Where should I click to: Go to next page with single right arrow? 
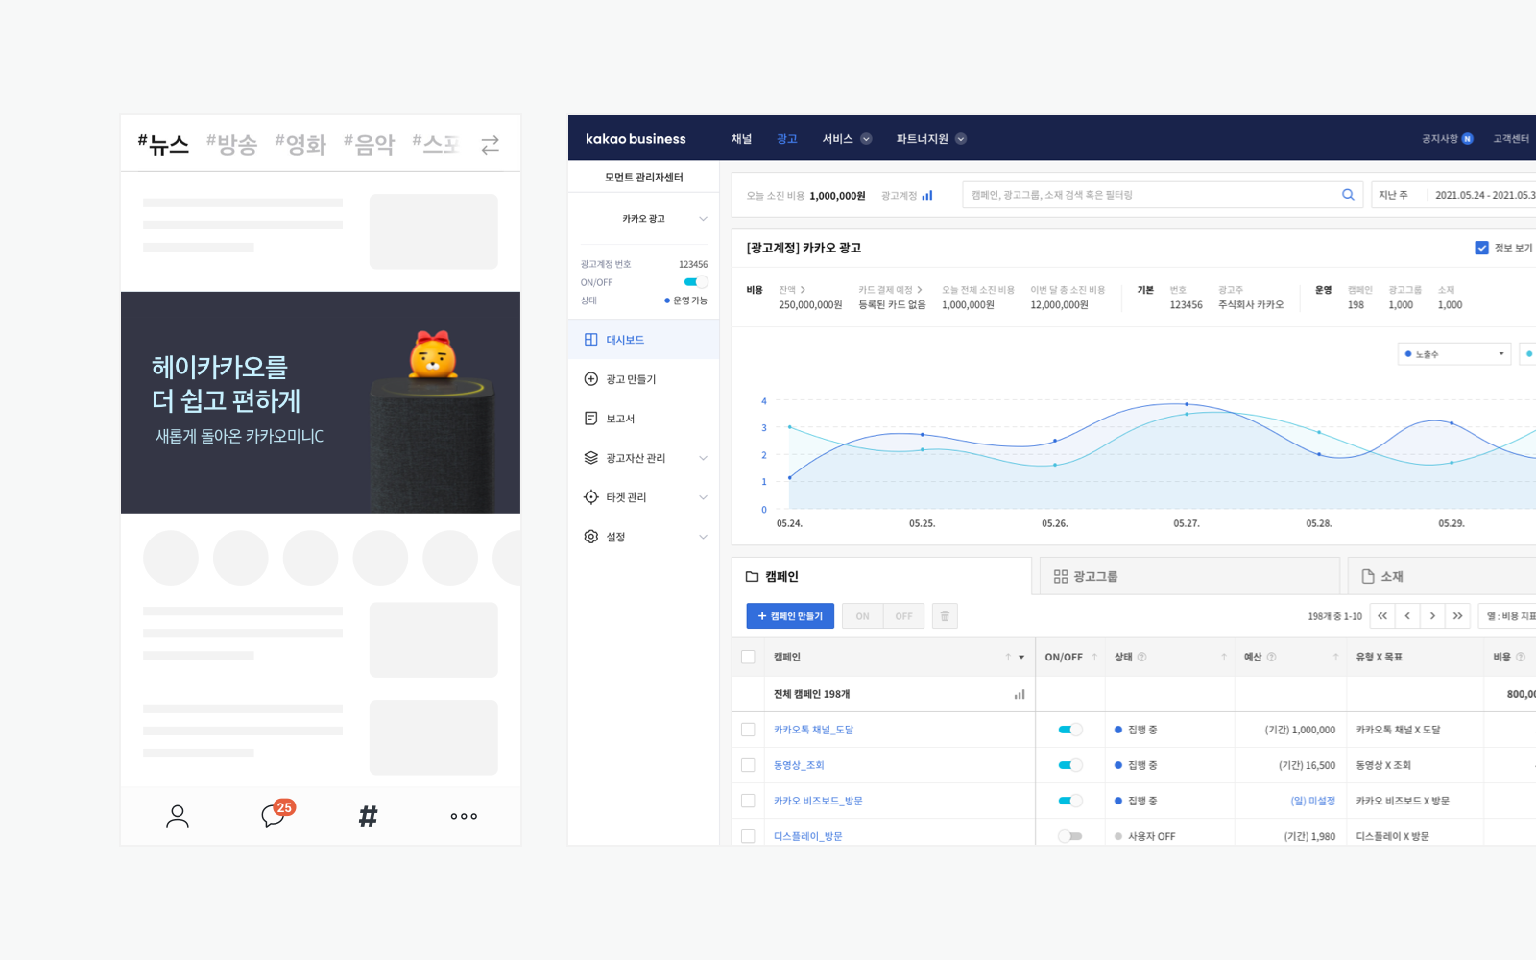(x=1432, y=616)
